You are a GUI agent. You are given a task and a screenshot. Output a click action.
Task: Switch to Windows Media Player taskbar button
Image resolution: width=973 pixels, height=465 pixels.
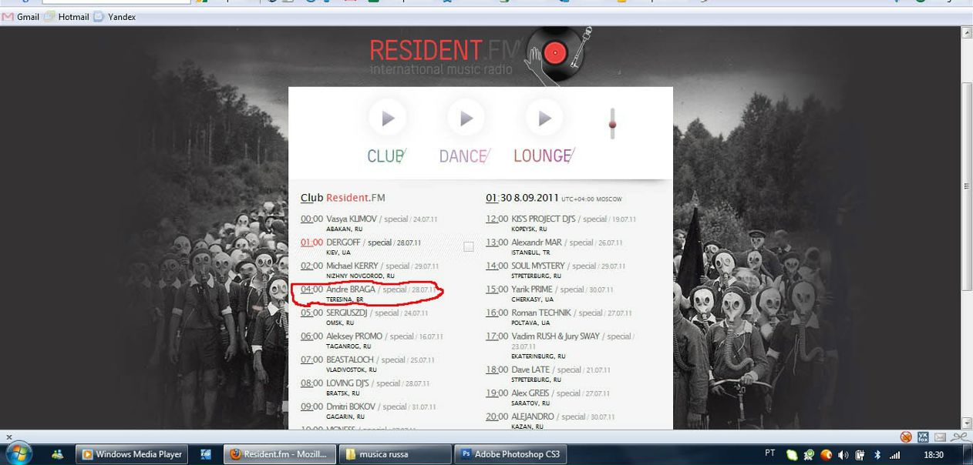132,454
